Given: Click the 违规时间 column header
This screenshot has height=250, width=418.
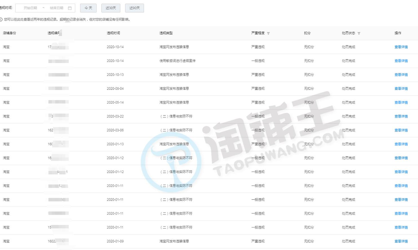Looking at the screenshot, I should point(113,33).
